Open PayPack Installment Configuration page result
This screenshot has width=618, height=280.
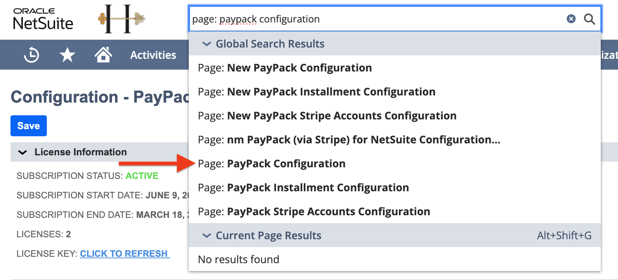point(318,188)
